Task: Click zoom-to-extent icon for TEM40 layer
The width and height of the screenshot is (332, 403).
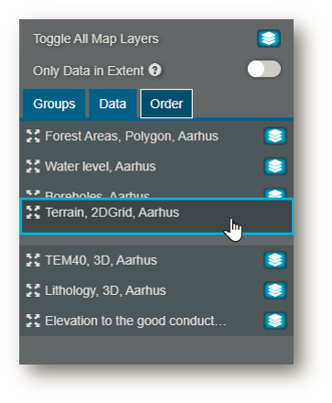Action: [33, 260]
